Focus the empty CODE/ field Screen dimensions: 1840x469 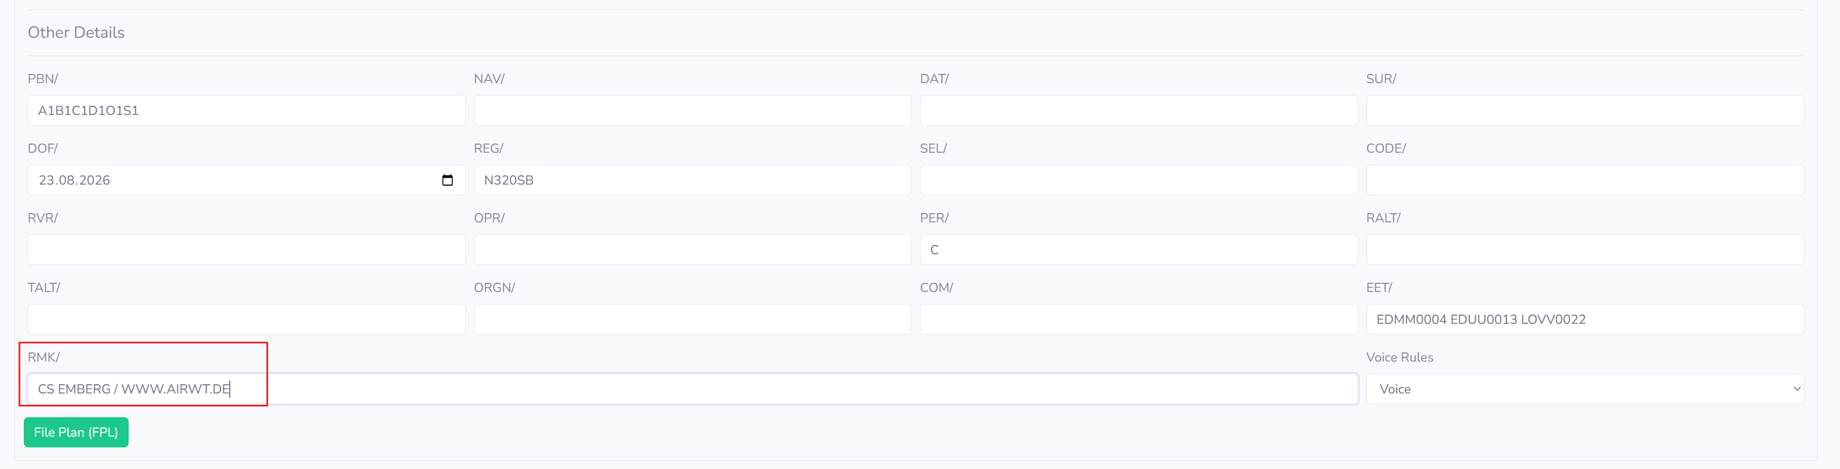coord(1584,180)
